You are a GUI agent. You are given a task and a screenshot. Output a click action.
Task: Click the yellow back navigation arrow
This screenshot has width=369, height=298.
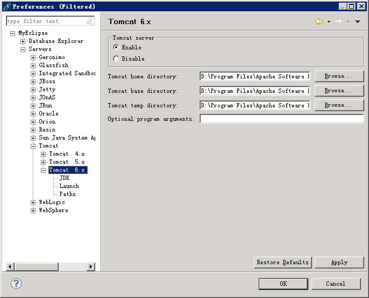319,21
